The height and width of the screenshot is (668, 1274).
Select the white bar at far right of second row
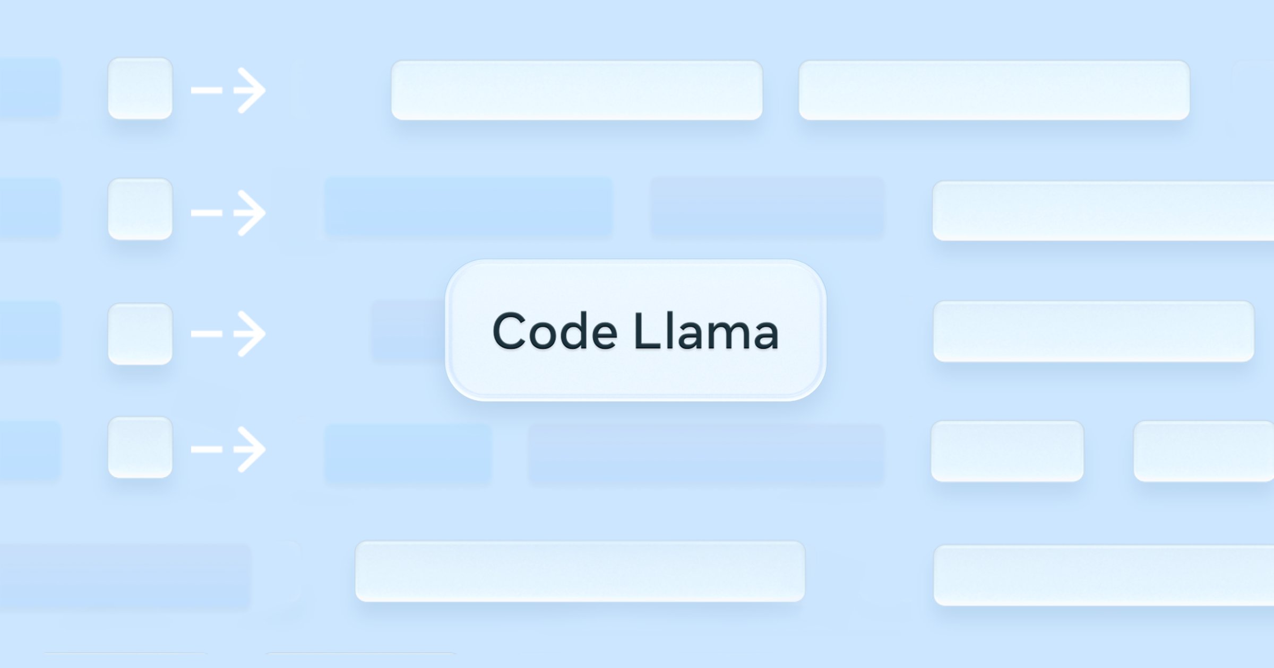(1103, 211)
